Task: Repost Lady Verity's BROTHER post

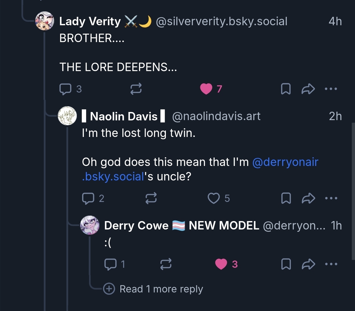Action: [x=136, y=89]
